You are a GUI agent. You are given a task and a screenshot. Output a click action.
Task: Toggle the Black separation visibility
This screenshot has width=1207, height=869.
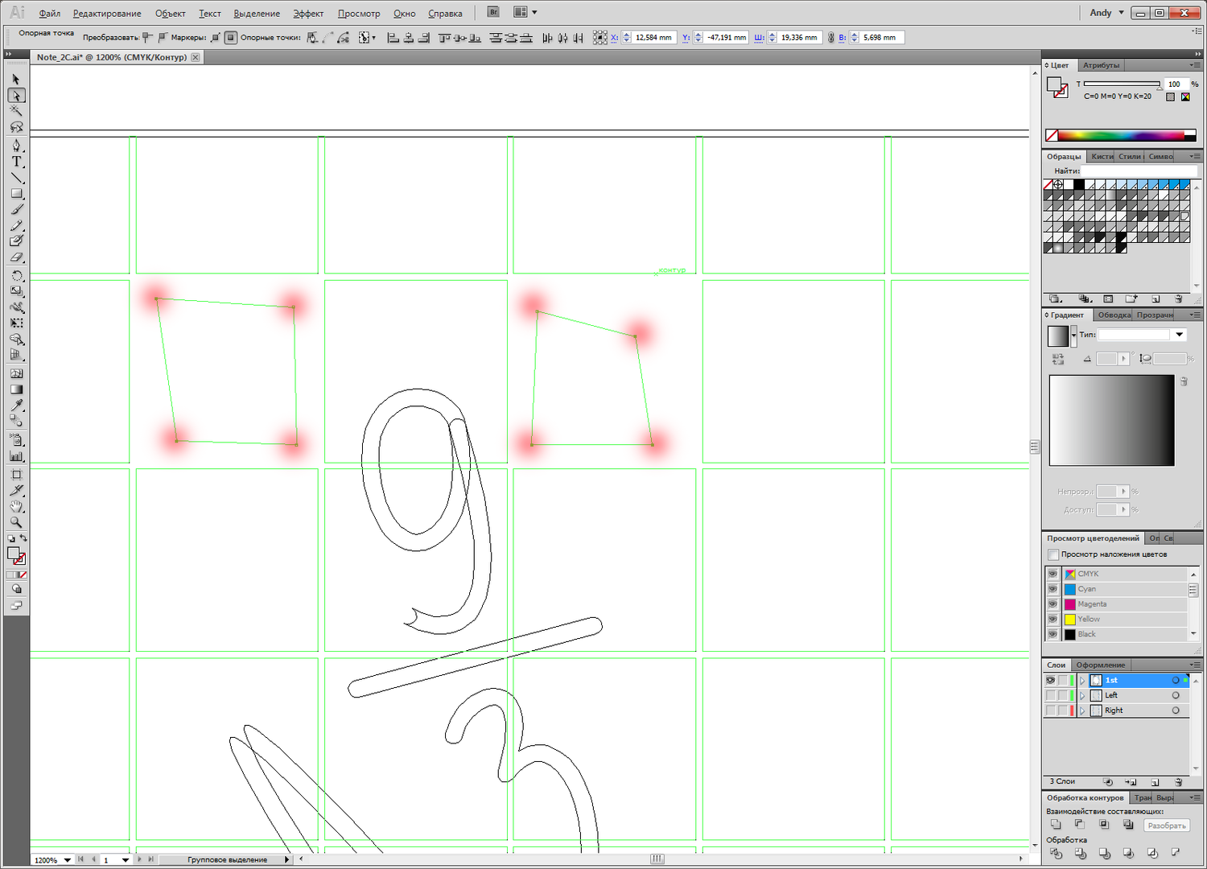click(x=1053, y=634)
